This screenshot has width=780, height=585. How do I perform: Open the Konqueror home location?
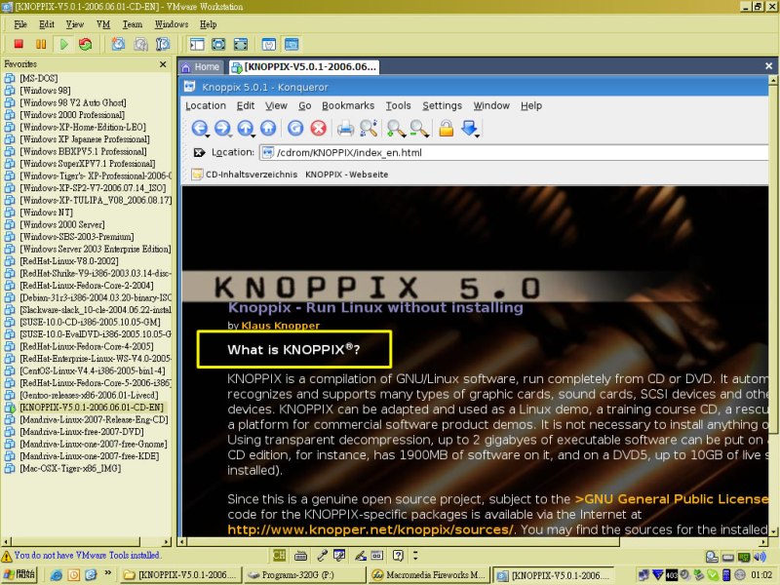point(268,129)
